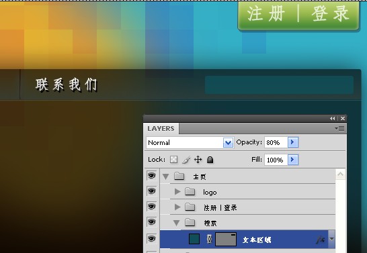Click the Fill 100% field
367x253 pixels.
(x=276, y=160)
